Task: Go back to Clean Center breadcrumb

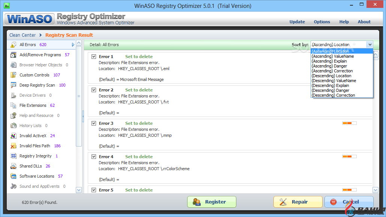Action: coord(23,35)
